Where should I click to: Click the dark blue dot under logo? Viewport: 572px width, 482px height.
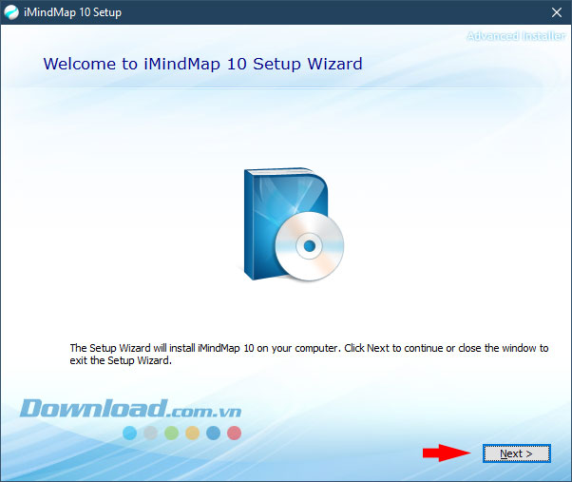coord(213,433)
